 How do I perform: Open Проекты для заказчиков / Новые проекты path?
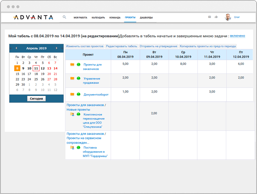click(86, 107)
